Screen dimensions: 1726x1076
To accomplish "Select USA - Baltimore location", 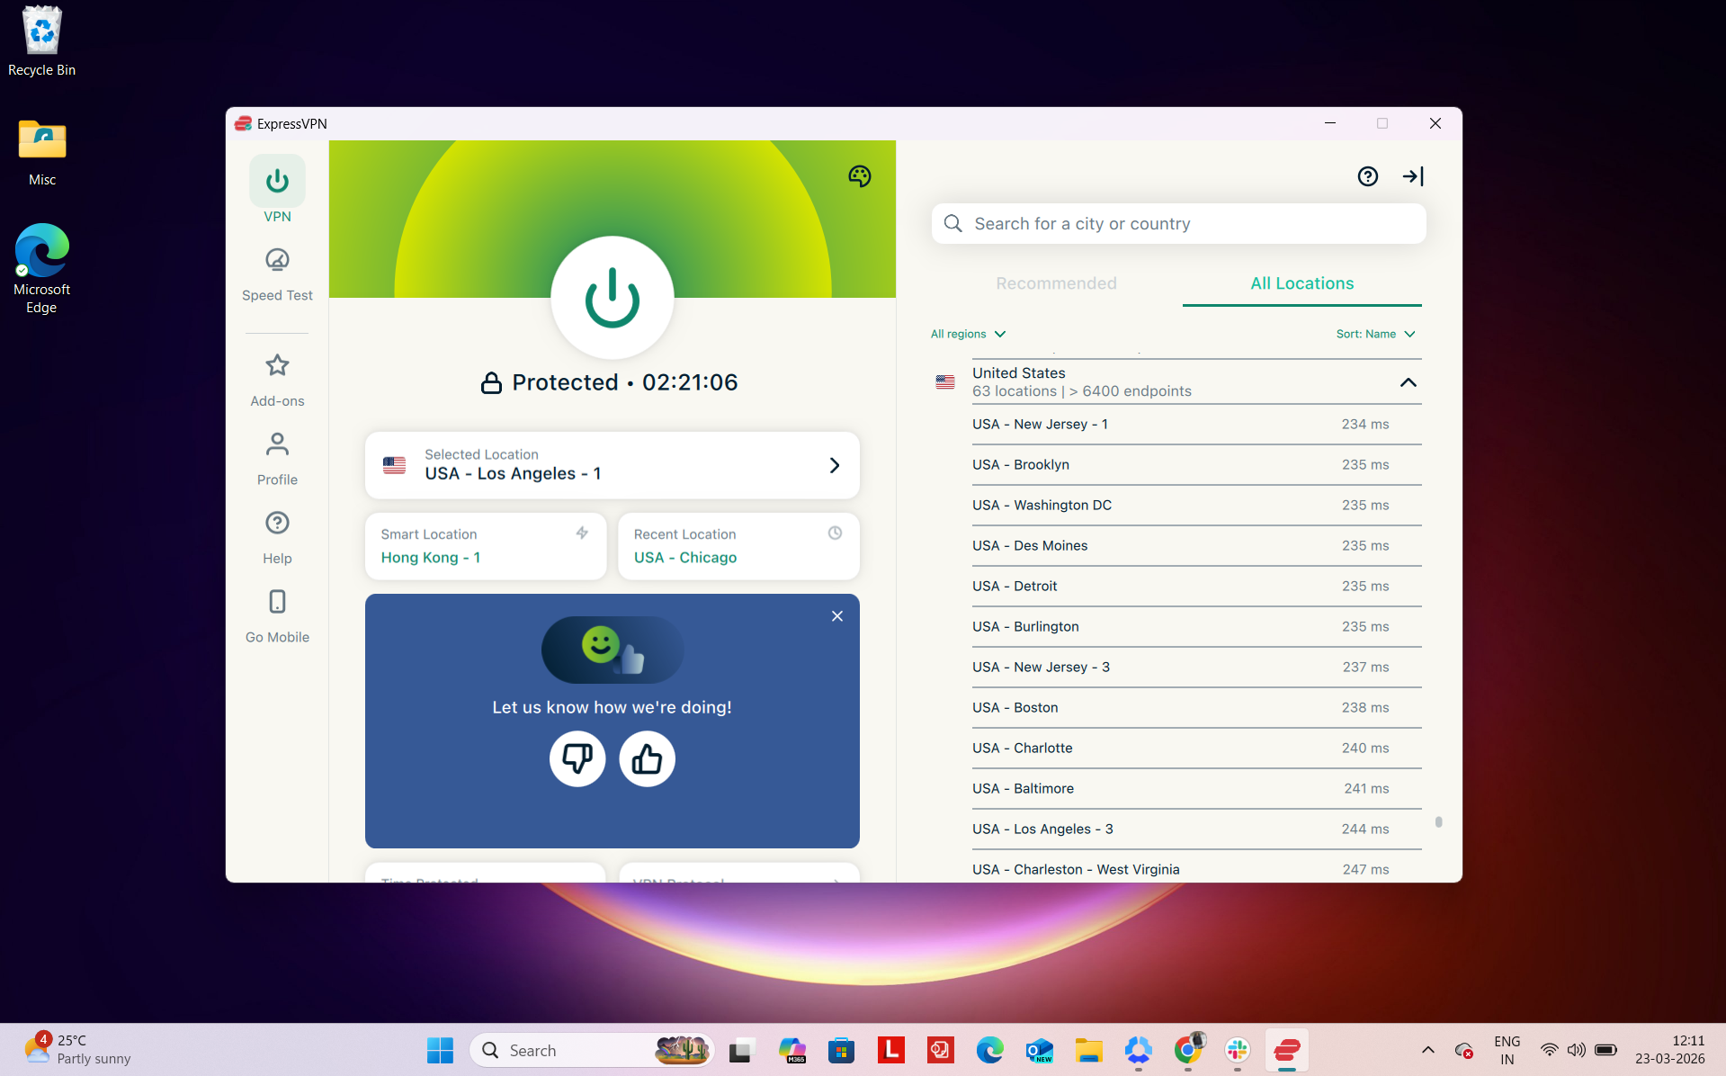I will [x=1196, y=788].
